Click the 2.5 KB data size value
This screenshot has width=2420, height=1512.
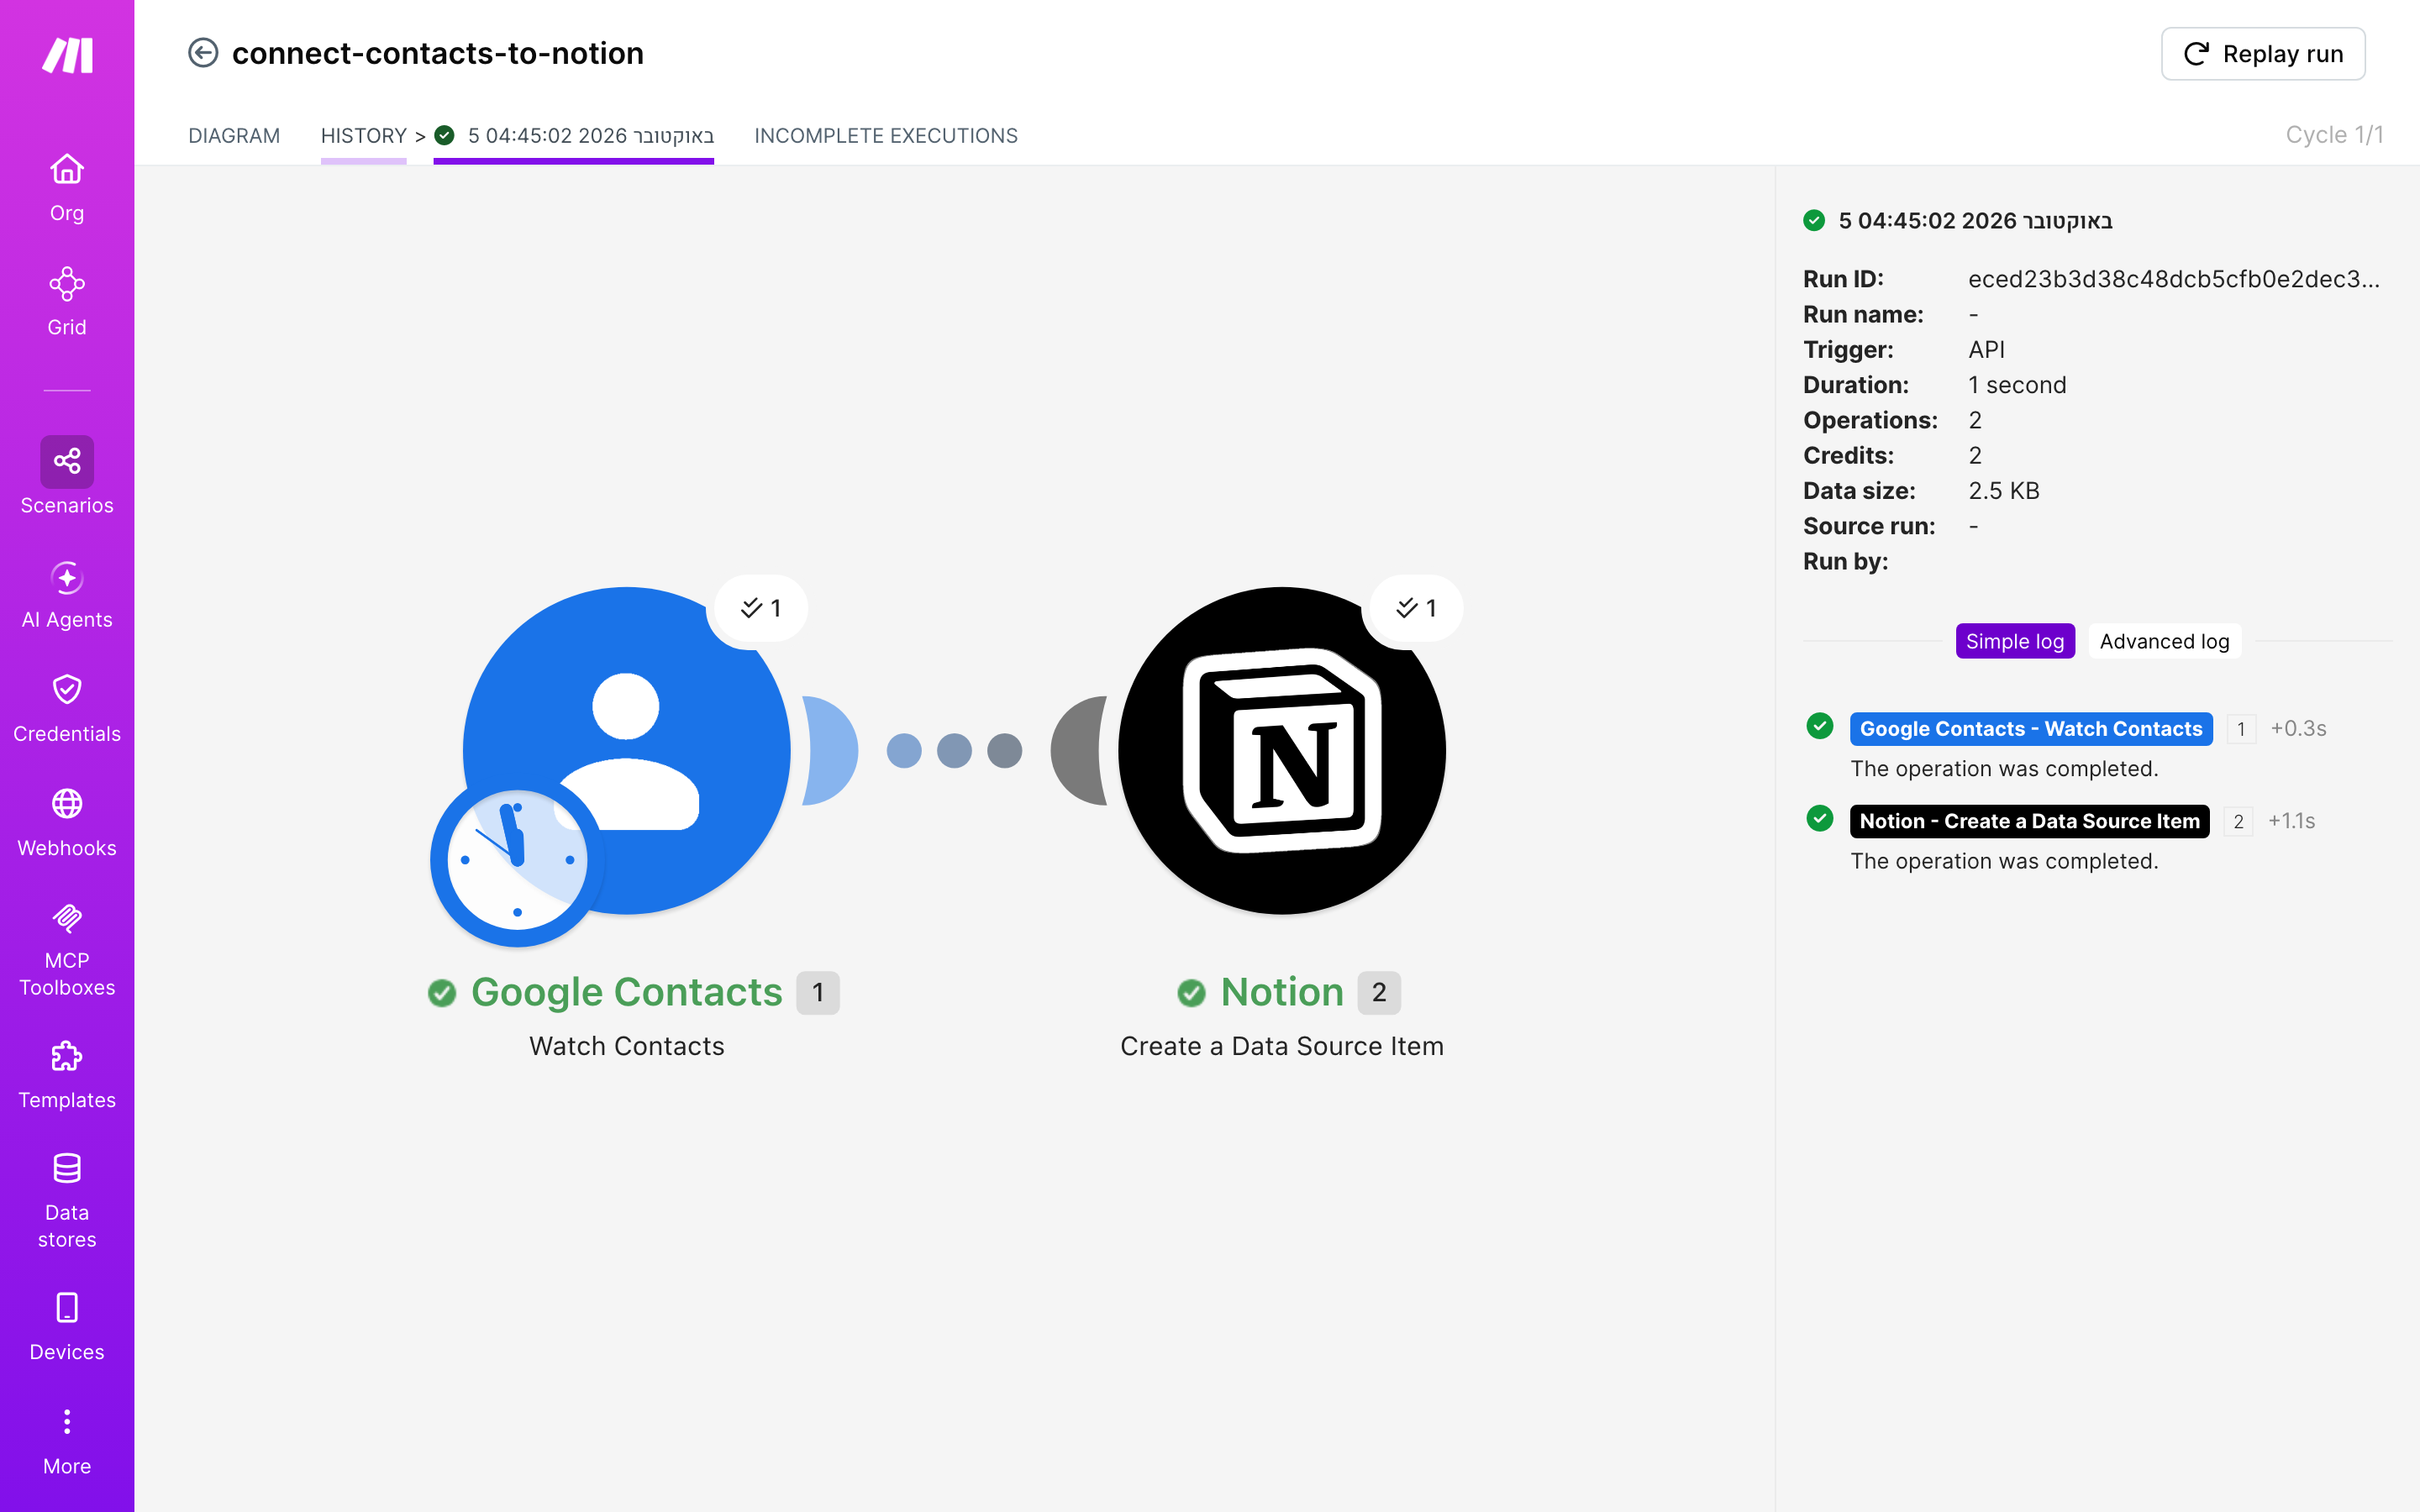coord(2003,491)
